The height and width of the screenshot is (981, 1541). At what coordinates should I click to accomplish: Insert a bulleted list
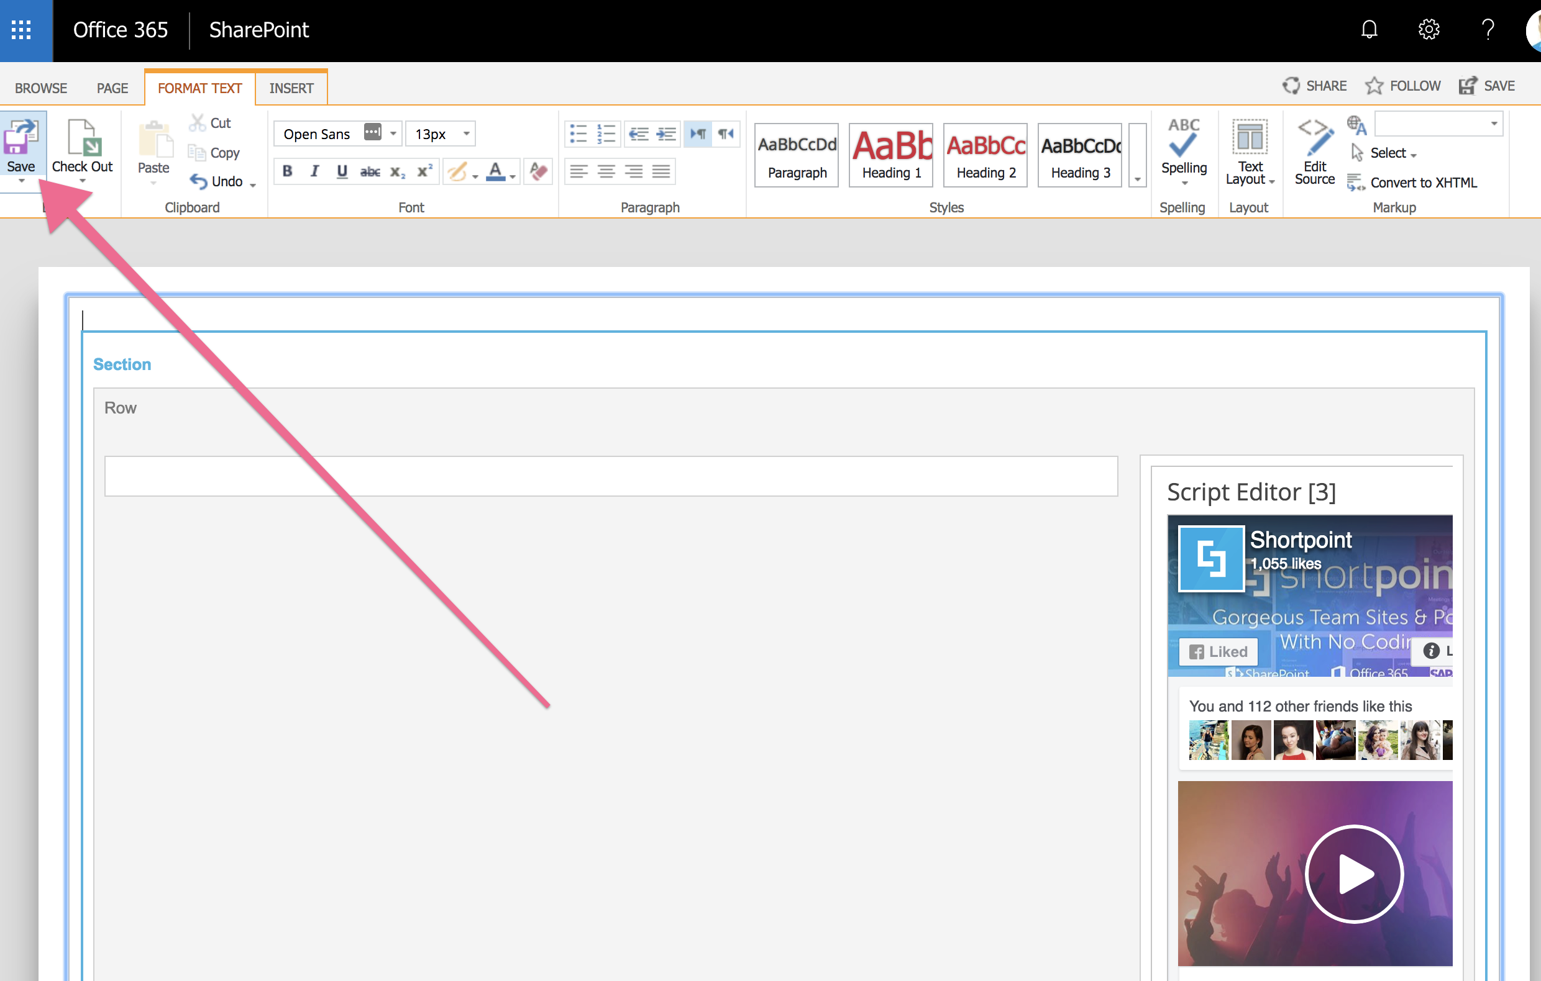(x=578, y=133)
